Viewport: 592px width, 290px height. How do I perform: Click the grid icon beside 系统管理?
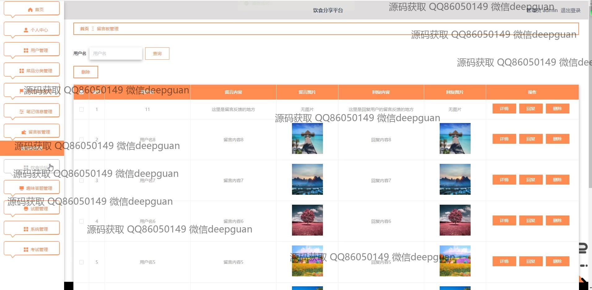tap(26, 229)
